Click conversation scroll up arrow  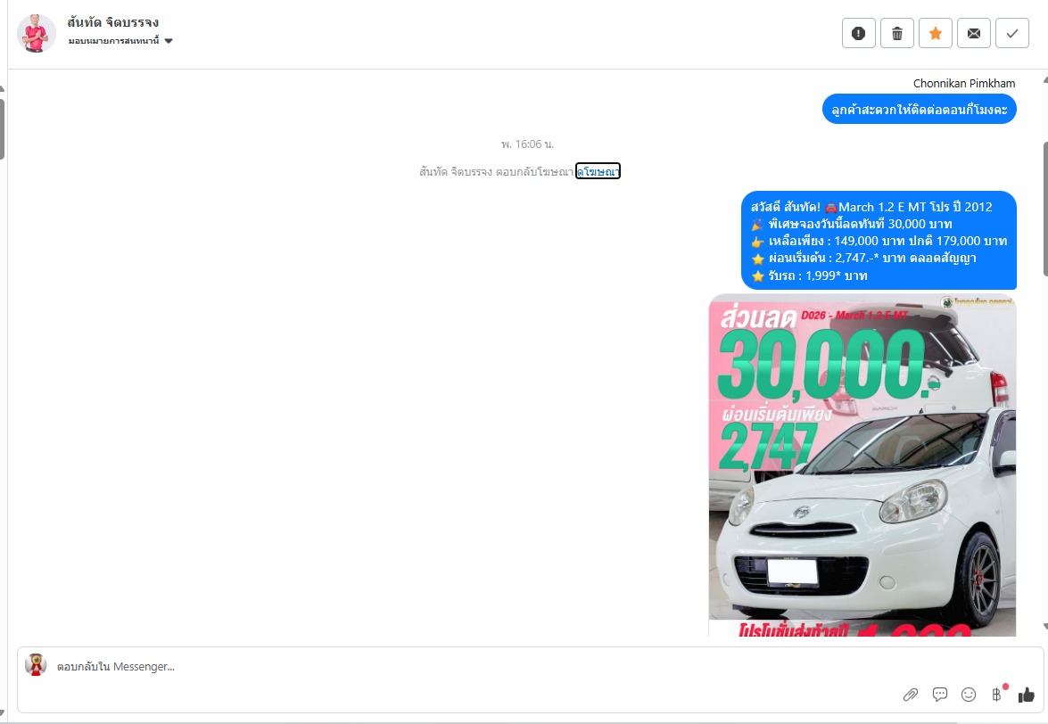[1044, 80]
